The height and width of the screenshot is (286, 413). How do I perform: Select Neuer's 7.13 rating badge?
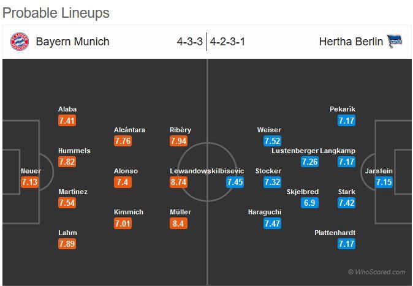point(29,182)
